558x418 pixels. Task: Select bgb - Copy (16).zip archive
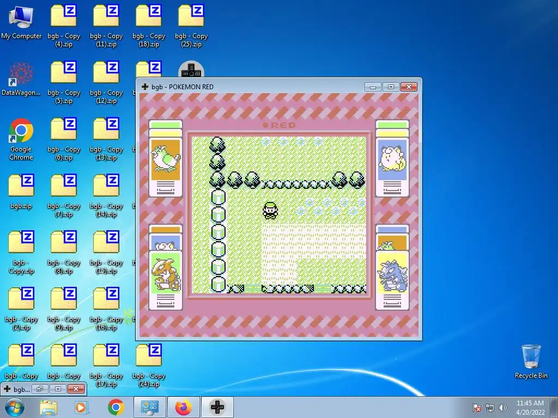click(106, 309)
